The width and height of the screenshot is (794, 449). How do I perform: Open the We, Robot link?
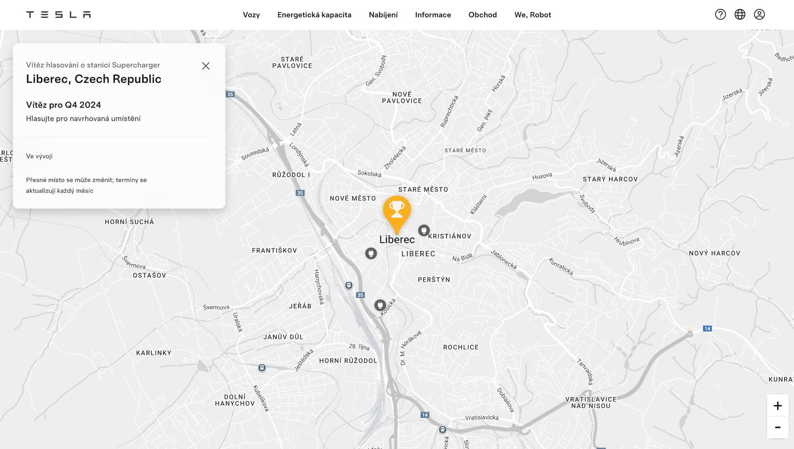click(533, 15)
